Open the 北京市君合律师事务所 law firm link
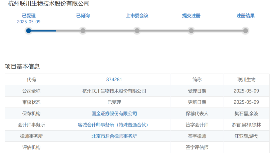The width and height of the screenshot is (271, 154). click(114, 136)
